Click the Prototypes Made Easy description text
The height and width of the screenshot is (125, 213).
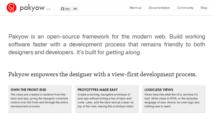click(x=106, y=100)
